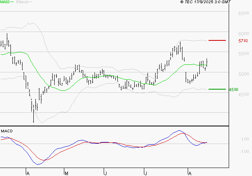Click the leftmost A month label

point(27,173)
